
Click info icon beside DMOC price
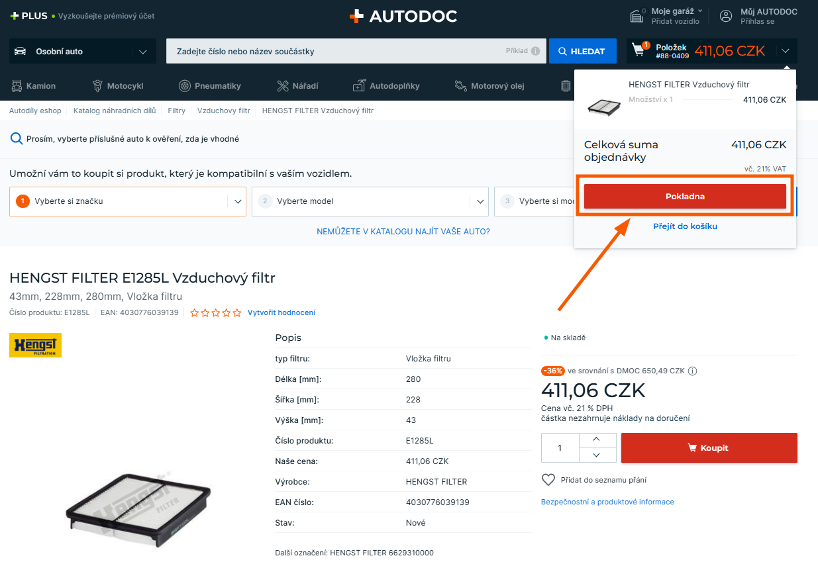693,371
